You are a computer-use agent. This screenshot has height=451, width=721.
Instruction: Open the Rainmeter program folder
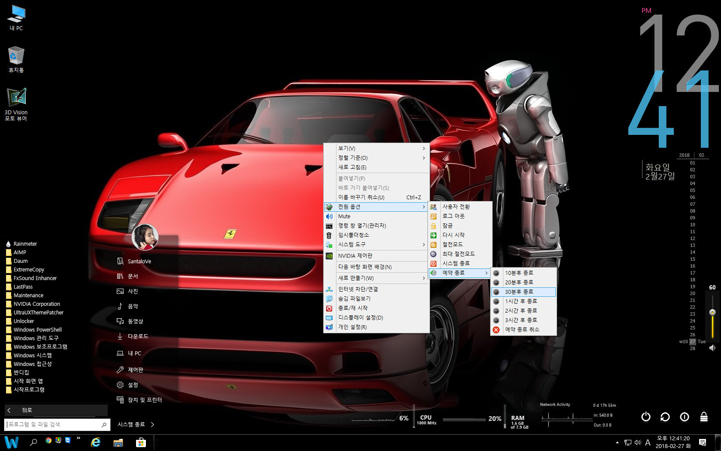click(21, 244)
